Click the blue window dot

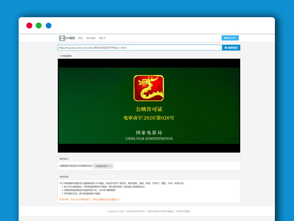[x=49, y=26]
